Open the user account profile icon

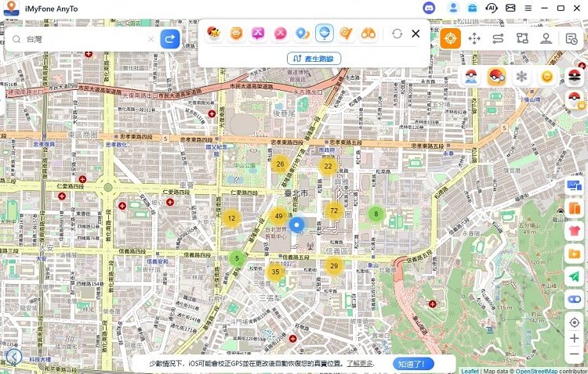point(453,8)
